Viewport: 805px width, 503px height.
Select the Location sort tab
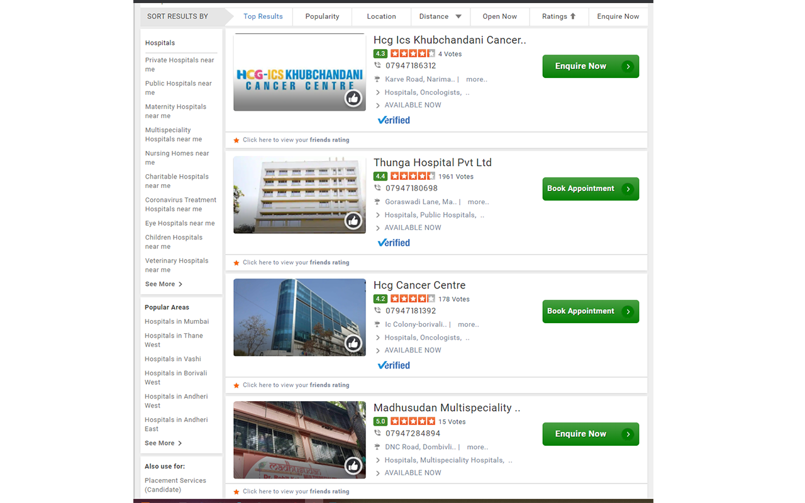pyautogui.click(x=381, y=16)
